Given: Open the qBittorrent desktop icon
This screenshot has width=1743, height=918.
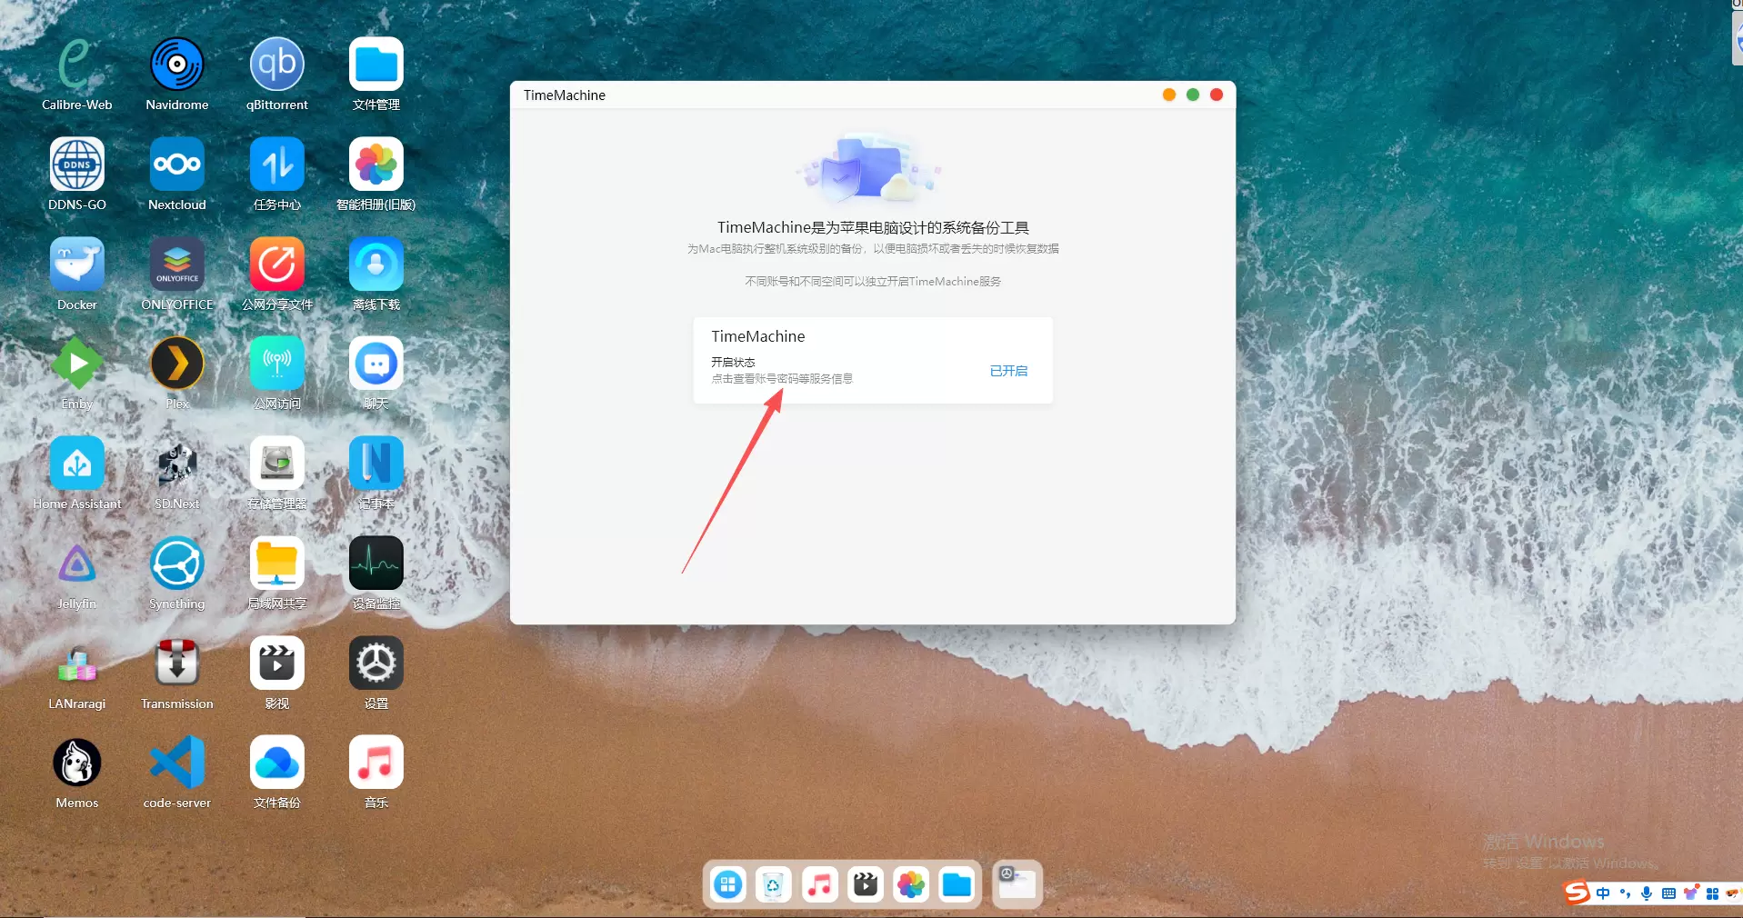Looking at the screenshot, I should [x=276, y=65].
